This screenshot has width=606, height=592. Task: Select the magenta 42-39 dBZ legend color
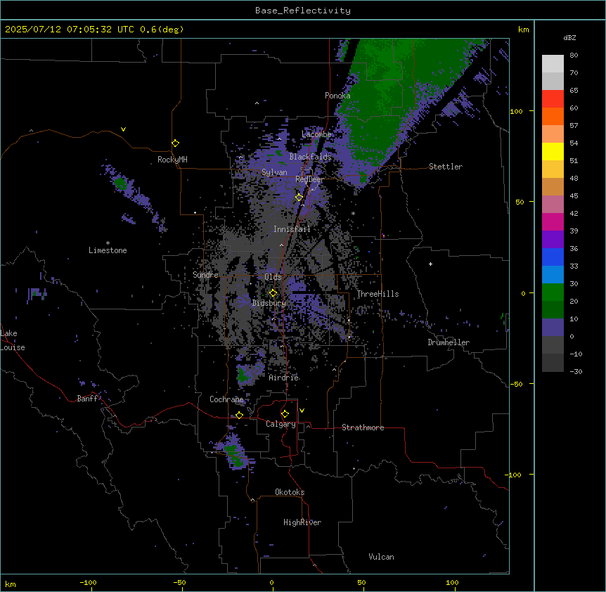pos(553,221)
